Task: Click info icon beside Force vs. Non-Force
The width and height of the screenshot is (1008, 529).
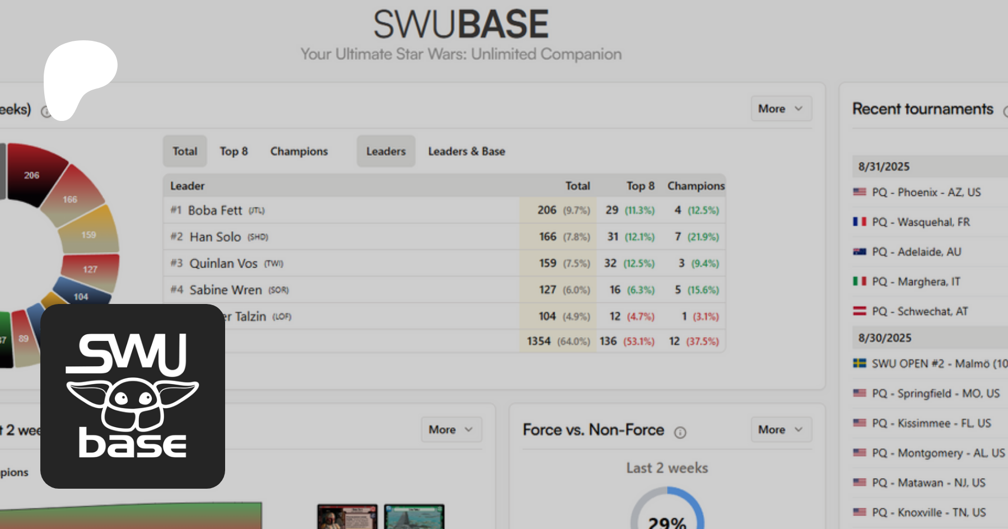Action: pos(680,432)
